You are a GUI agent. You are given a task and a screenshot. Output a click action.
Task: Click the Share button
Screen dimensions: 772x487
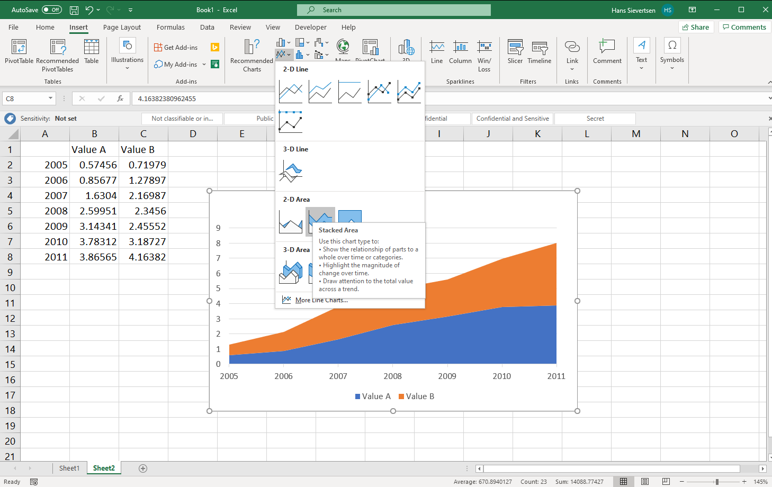pos(696,27)
